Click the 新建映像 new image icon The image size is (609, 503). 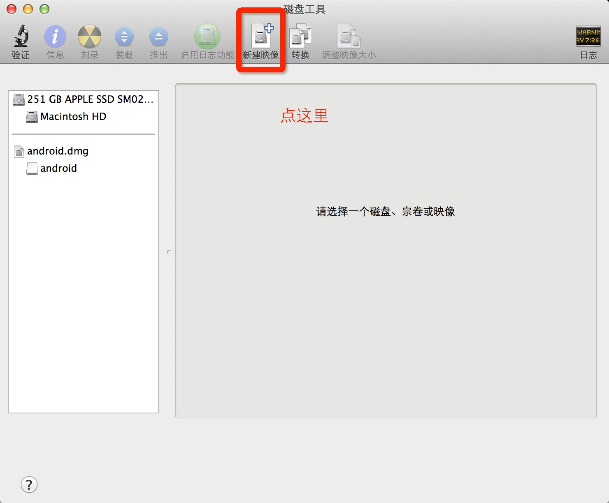[x=262, y=36]
